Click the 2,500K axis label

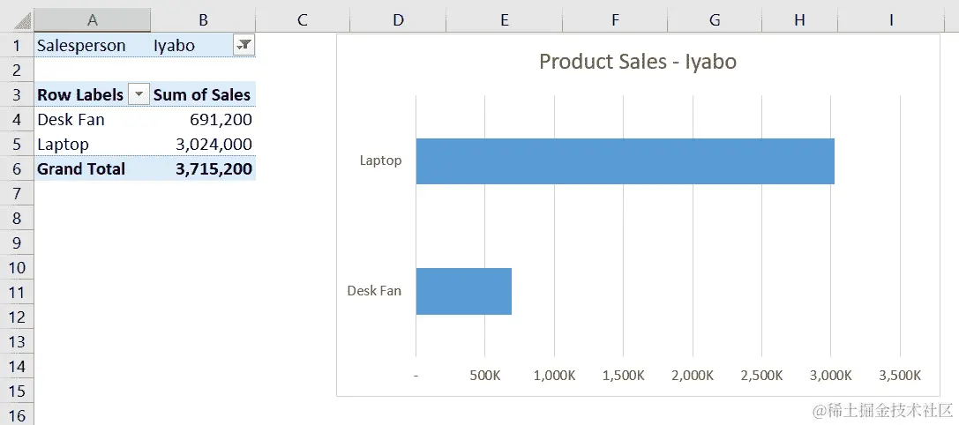click(x=761, y=376)
